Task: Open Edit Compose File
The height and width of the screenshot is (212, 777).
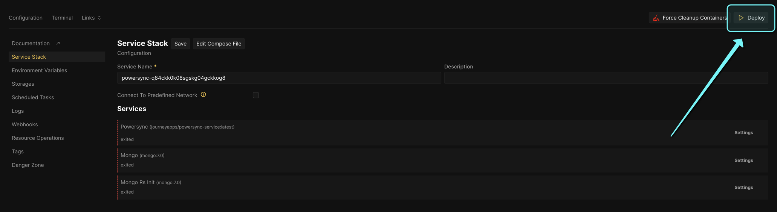Action: [219, 44]
